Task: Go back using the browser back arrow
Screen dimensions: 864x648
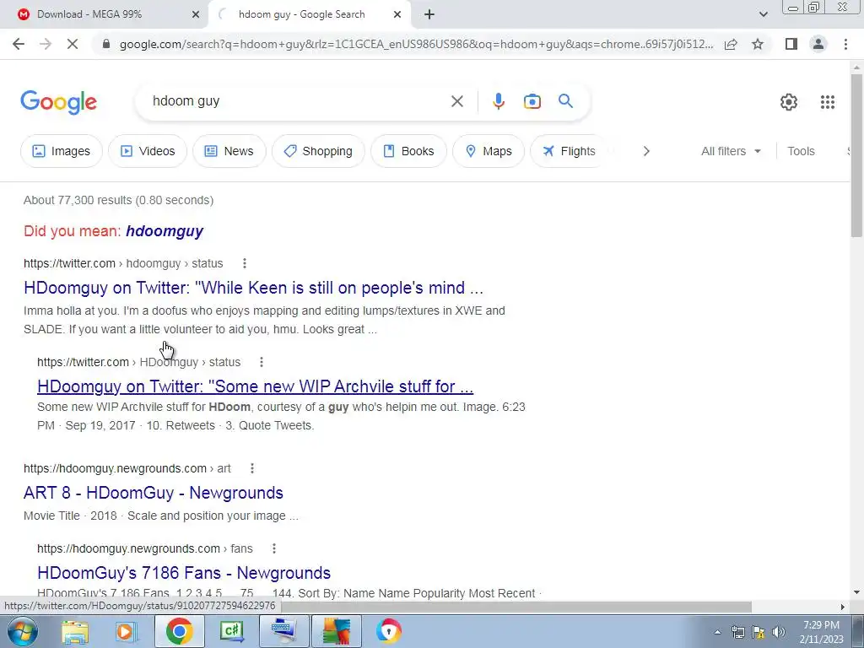Action: (x=19, y=44)
